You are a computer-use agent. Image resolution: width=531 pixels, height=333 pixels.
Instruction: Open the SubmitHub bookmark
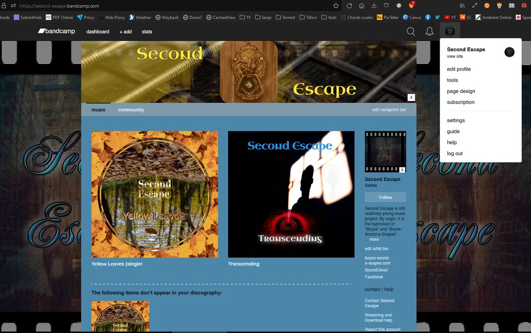click(x=28, y=17)
